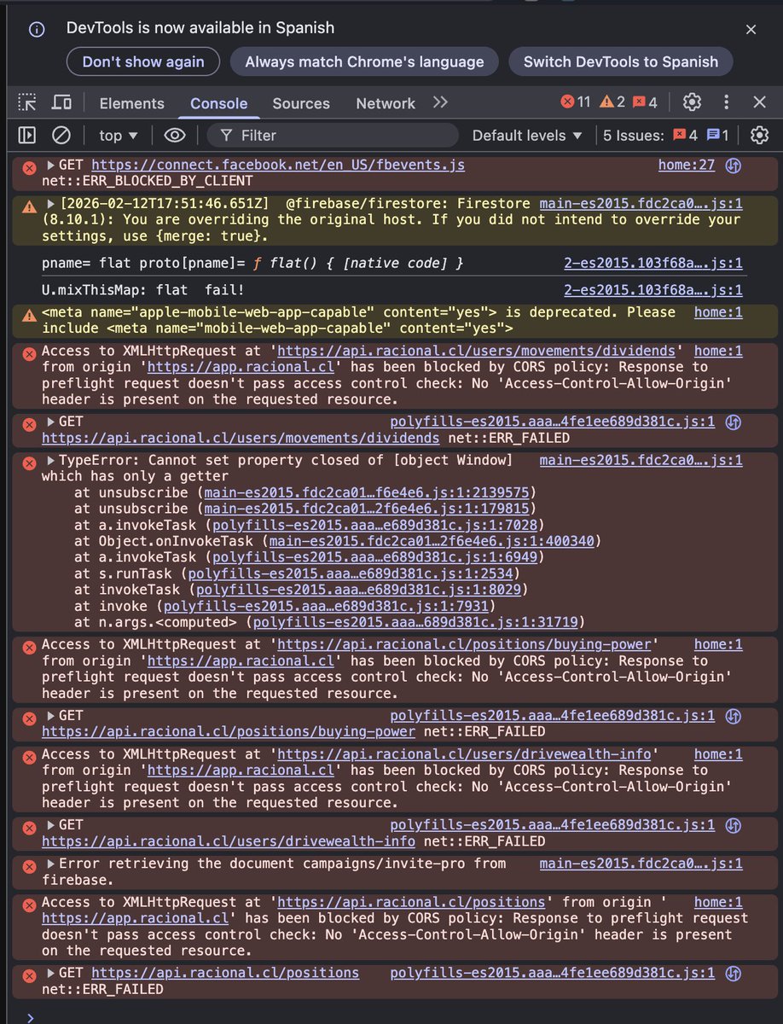
Task: Click the 4 page errors badge in Issues
Action: [686, 135]
